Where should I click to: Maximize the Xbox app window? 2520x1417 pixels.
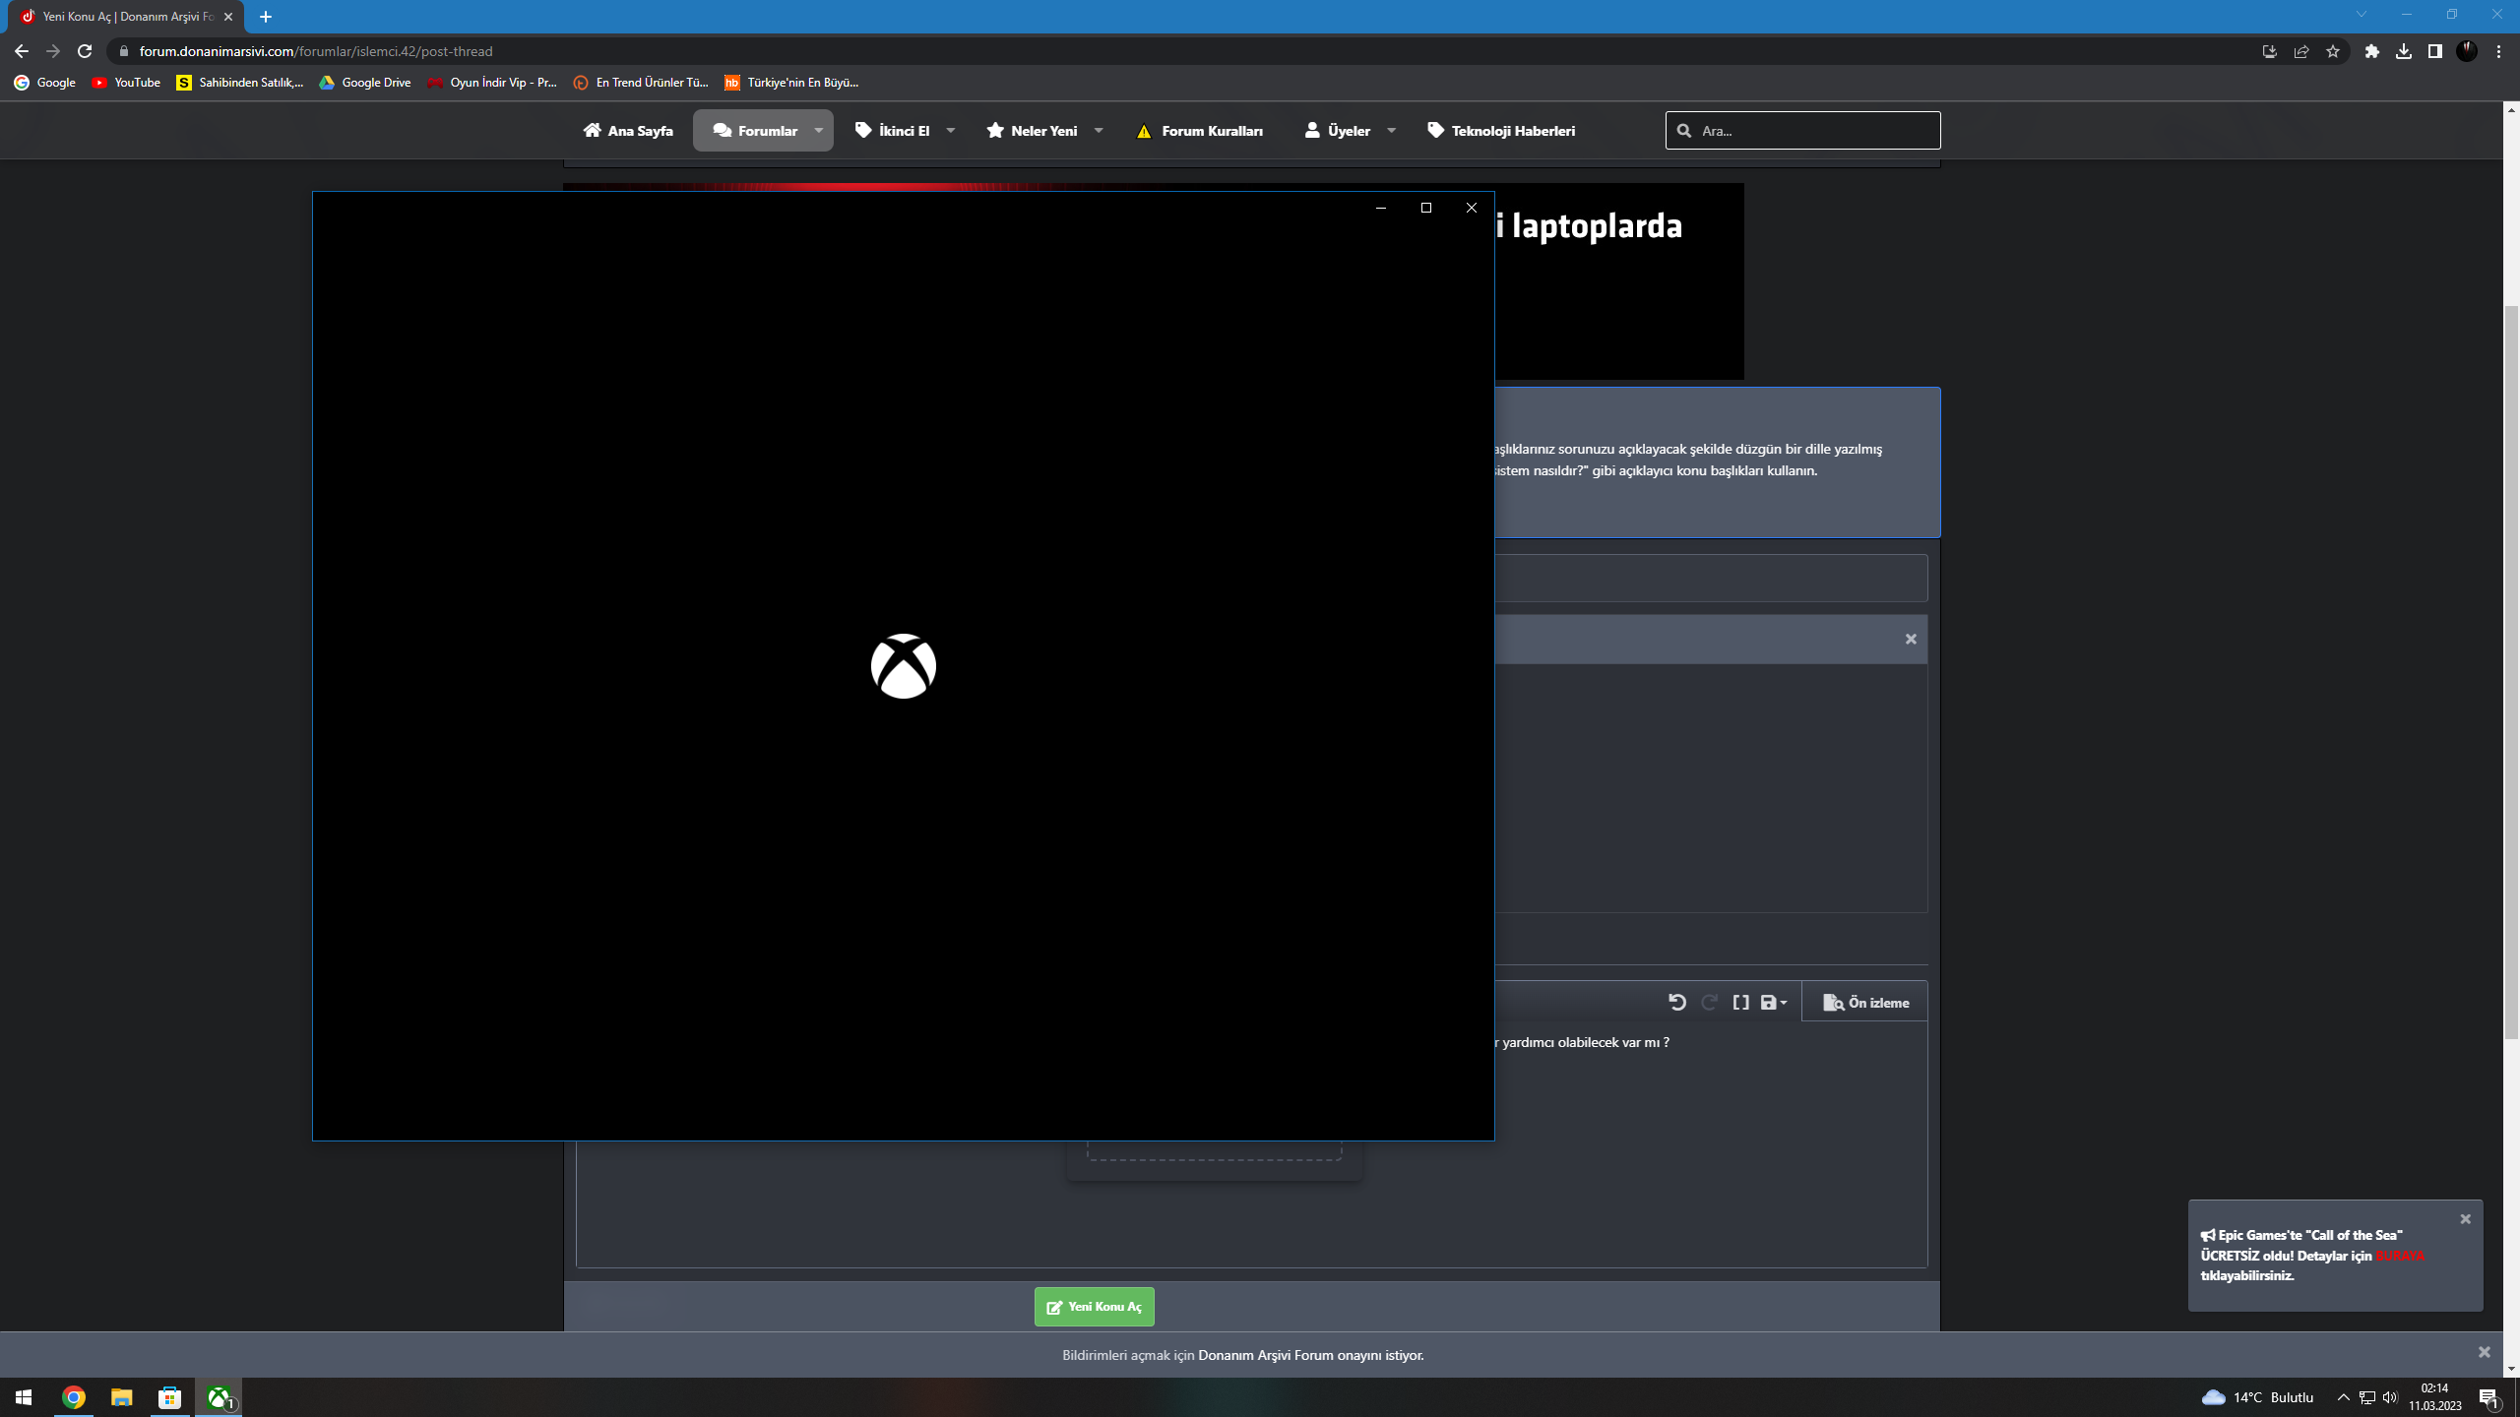coord(1426,208)
